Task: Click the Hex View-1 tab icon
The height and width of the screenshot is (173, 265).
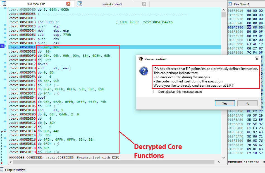Action: point(230,4)
